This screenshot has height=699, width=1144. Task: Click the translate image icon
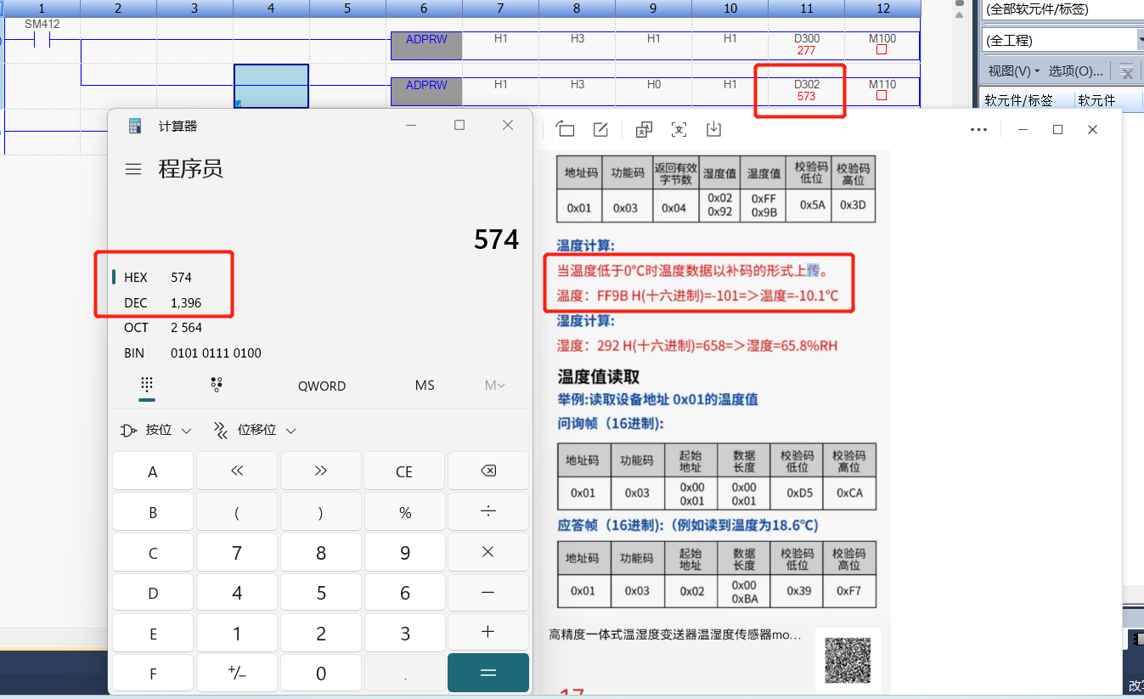[x=644, y=129]
